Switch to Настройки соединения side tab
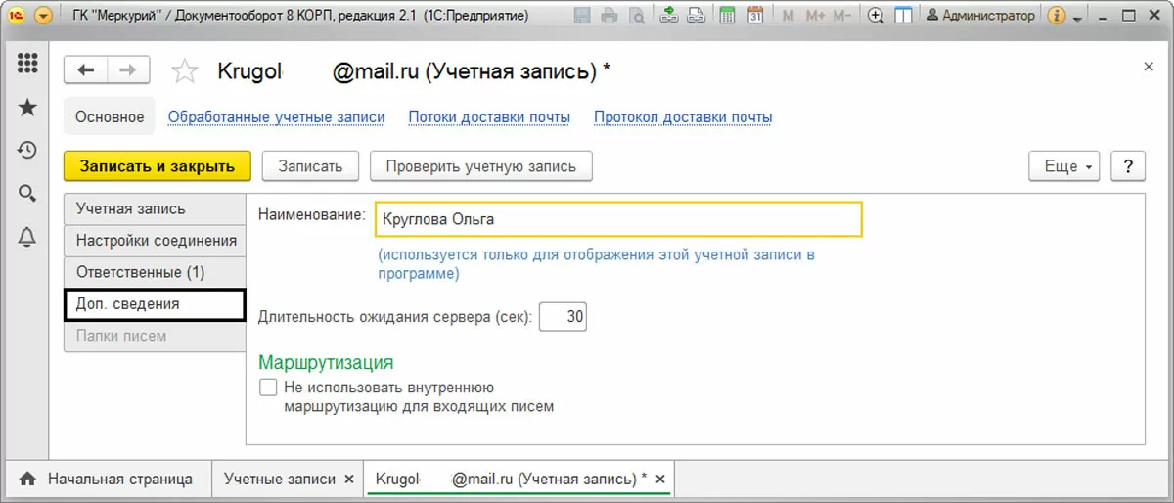 click(155, 241)
